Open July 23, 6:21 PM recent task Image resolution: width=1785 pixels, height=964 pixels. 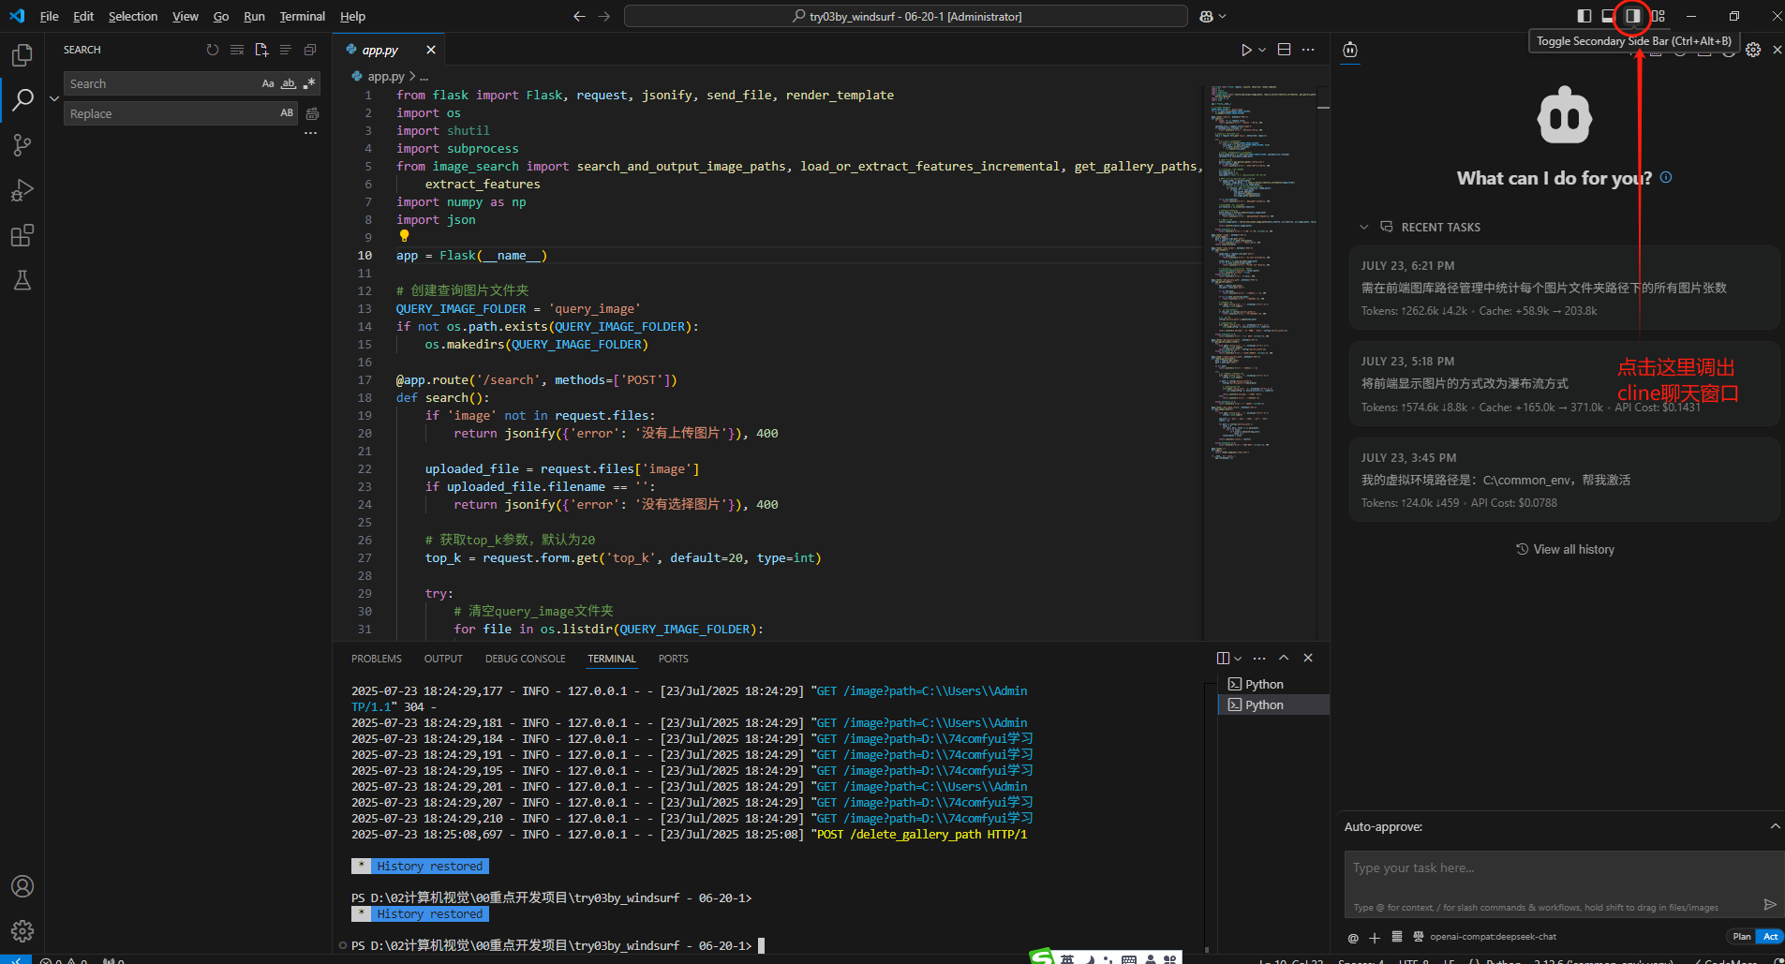1564,288
